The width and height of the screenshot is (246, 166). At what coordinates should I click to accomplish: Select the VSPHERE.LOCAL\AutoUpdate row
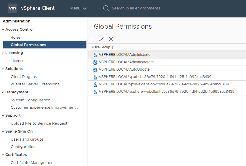click(x=167, y=69)
